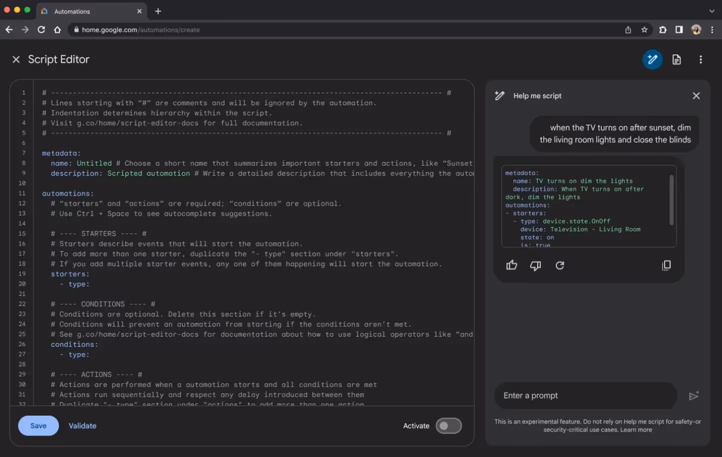
Task: Click the scrollbar in generated script box
Action: pos(672,200)
